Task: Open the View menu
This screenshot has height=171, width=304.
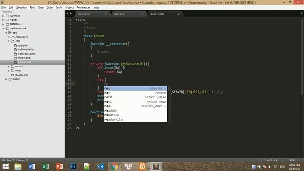Action: pos(41,8)
